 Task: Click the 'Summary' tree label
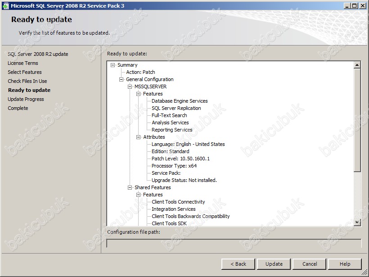click(x=127, y=65)
